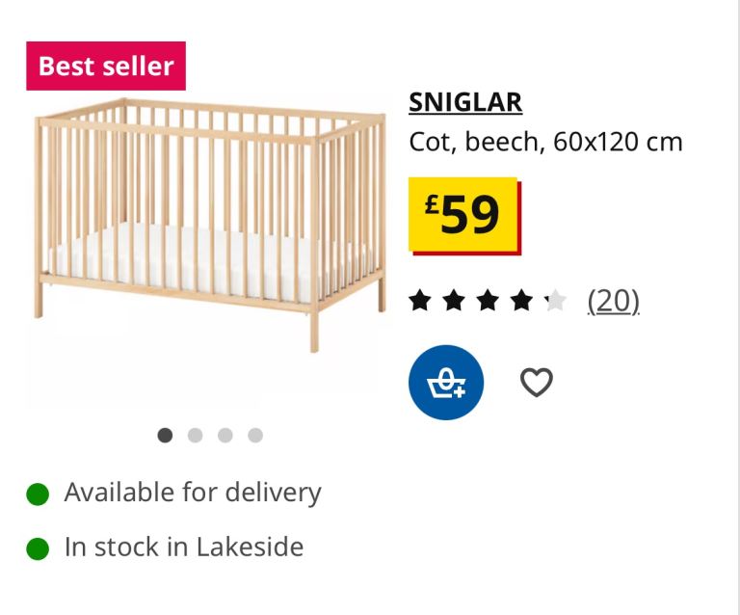Open the SNIGLAR product title link
The height and width of the screenshot is (615, 740).
465,101
